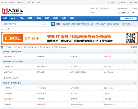Open the 快捷导航 dropdown
The width and height of the screenshot is (138, 109).
(129, 18)
